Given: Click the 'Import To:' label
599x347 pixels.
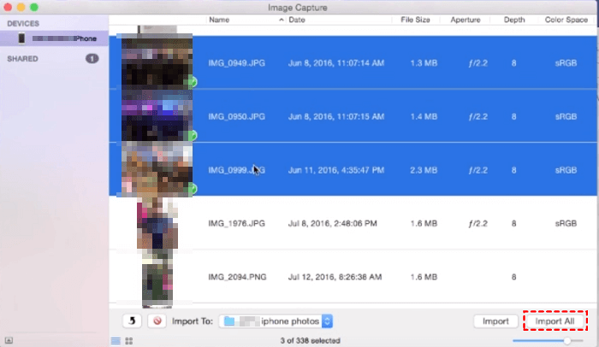Looking at the screenshot, I should click(193, 321).
